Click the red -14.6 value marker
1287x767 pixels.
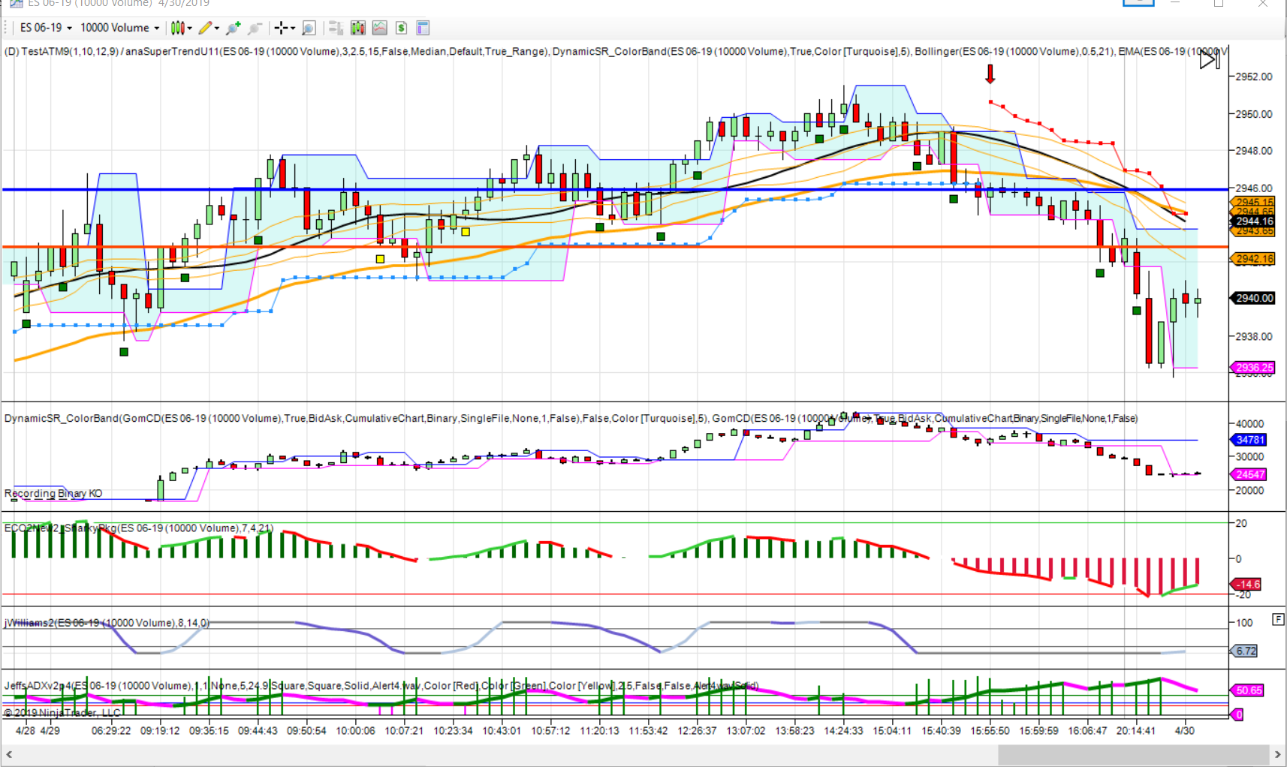coord(1247,584)
